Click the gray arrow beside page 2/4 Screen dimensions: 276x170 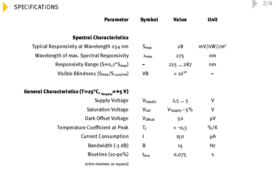pyautogui.click(x=255, y=4)
